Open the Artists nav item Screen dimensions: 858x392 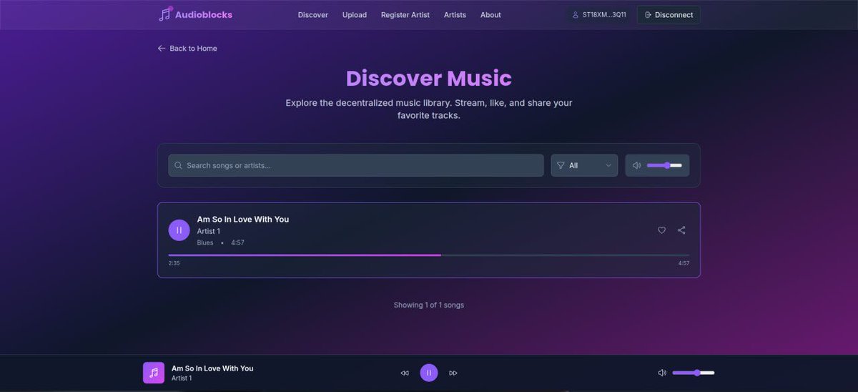[x=455, y=15]
